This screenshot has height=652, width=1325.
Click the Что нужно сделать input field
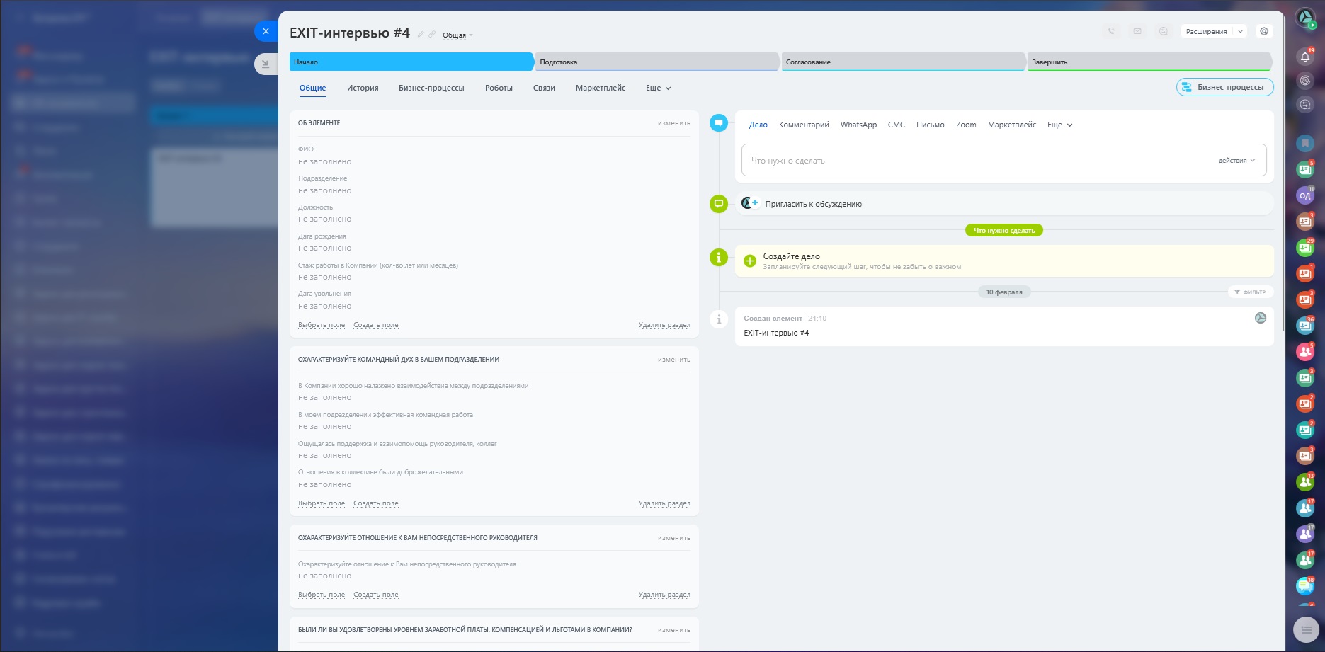(x=977, y=161)
